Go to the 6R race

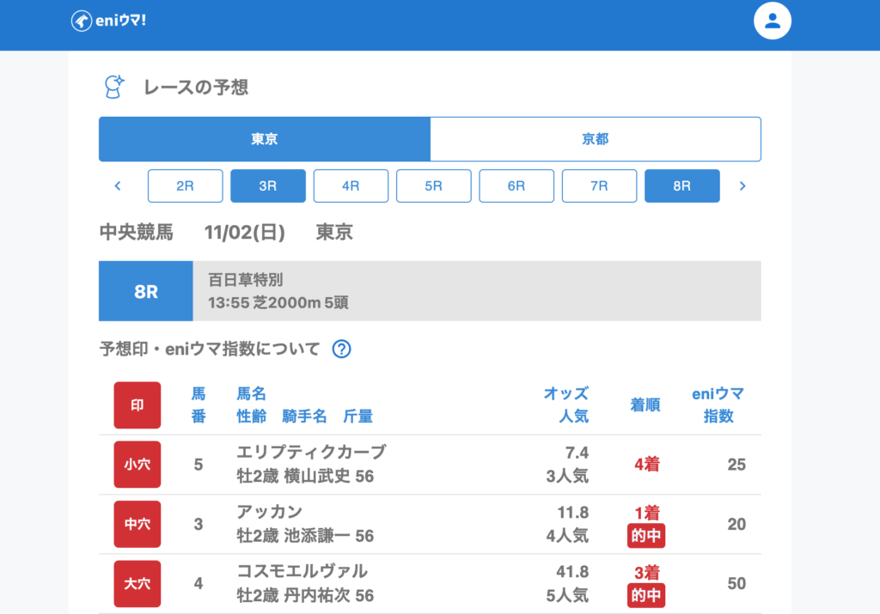click(x=516, y=185)
